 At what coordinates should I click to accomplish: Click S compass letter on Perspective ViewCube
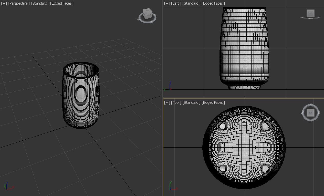click(x=152, y=22)
